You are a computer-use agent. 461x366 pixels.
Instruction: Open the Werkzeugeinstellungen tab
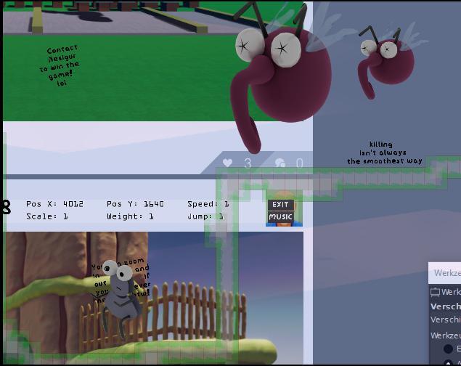(x=446, y=273)
